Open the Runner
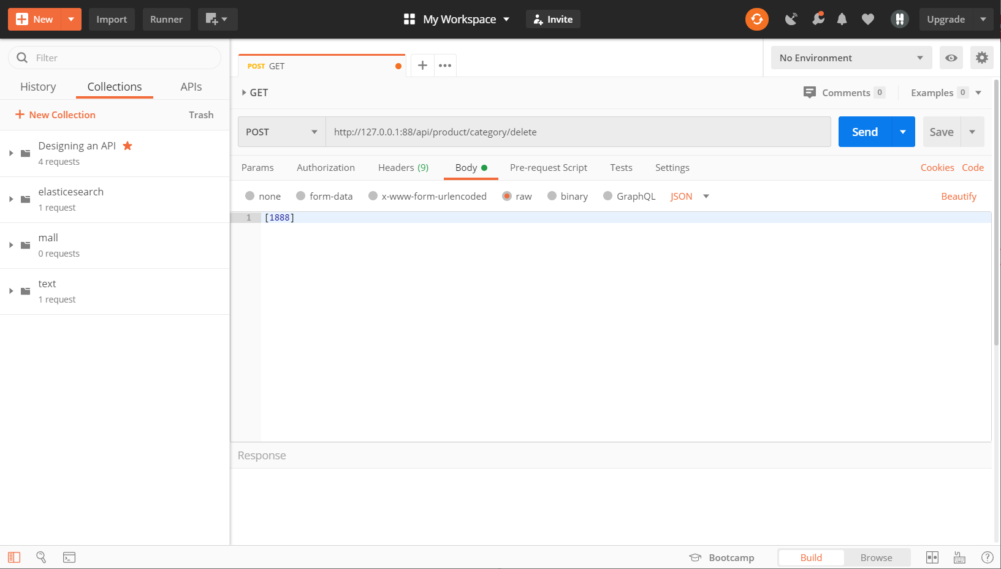1001x569 pixels. 166,19
